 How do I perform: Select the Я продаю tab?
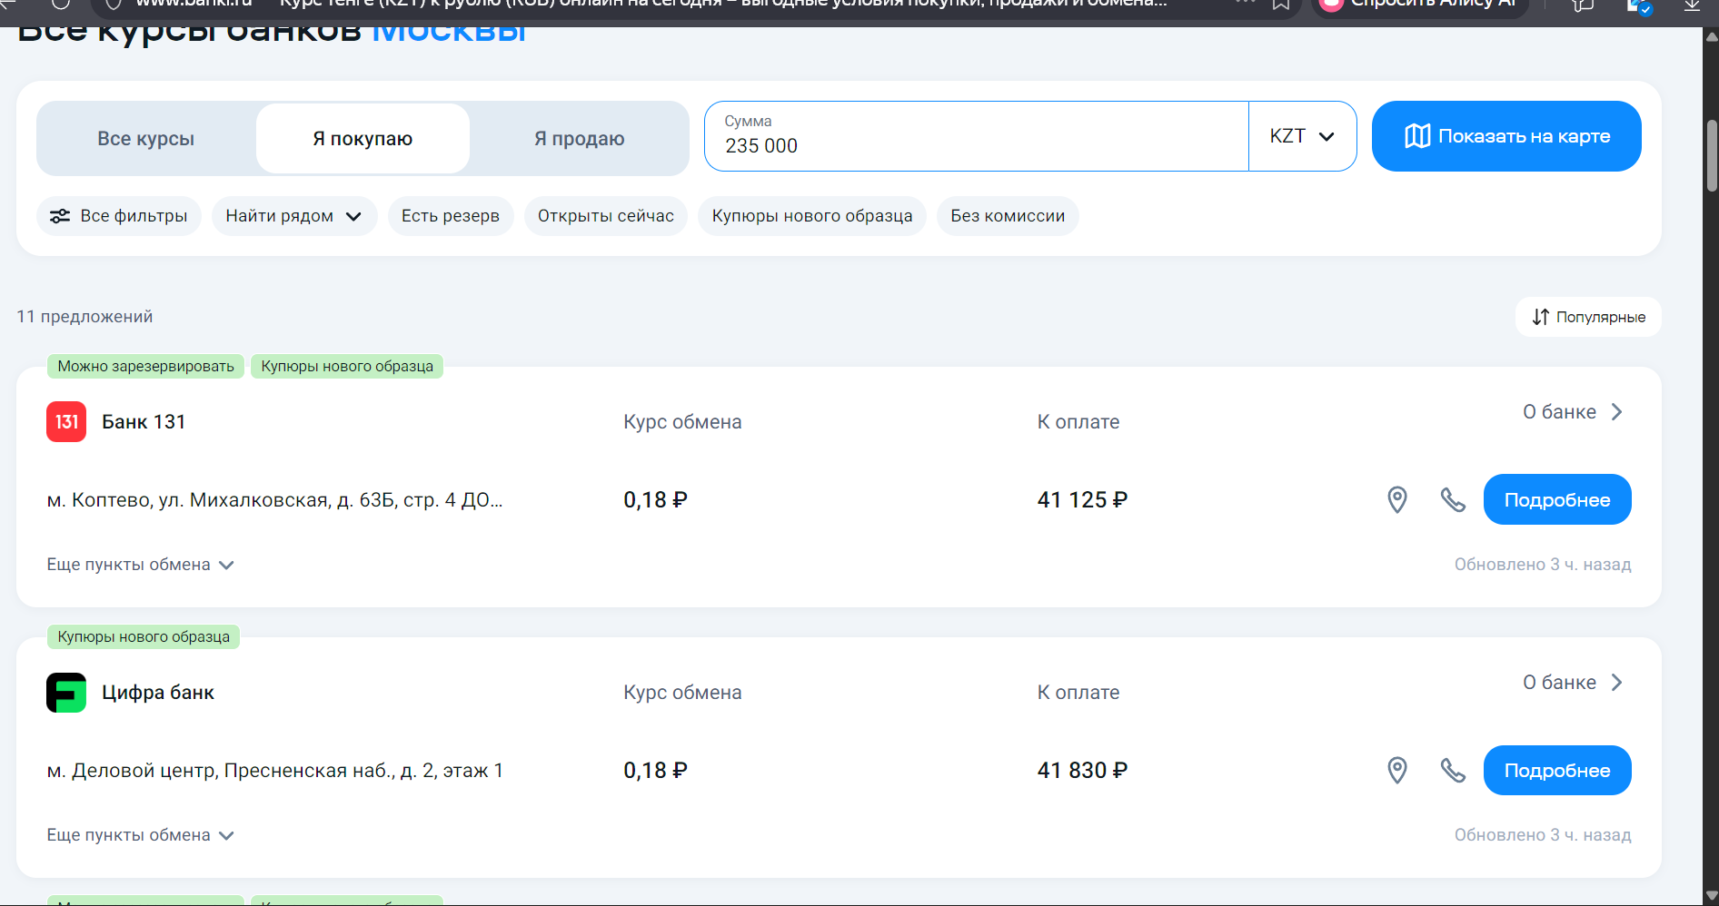(580, 139)
